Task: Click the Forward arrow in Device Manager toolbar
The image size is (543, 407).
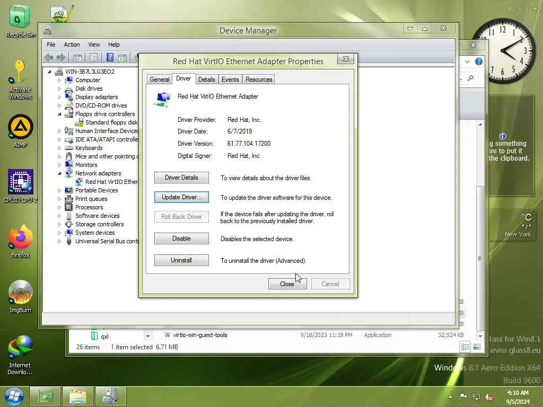Action: coord(61,58)
